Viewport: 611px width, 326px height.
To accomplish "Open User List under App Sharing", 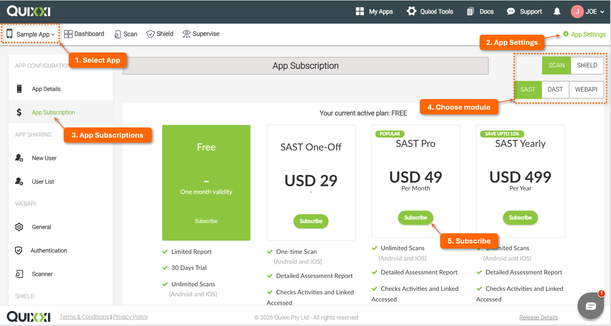I will point(61,181).
